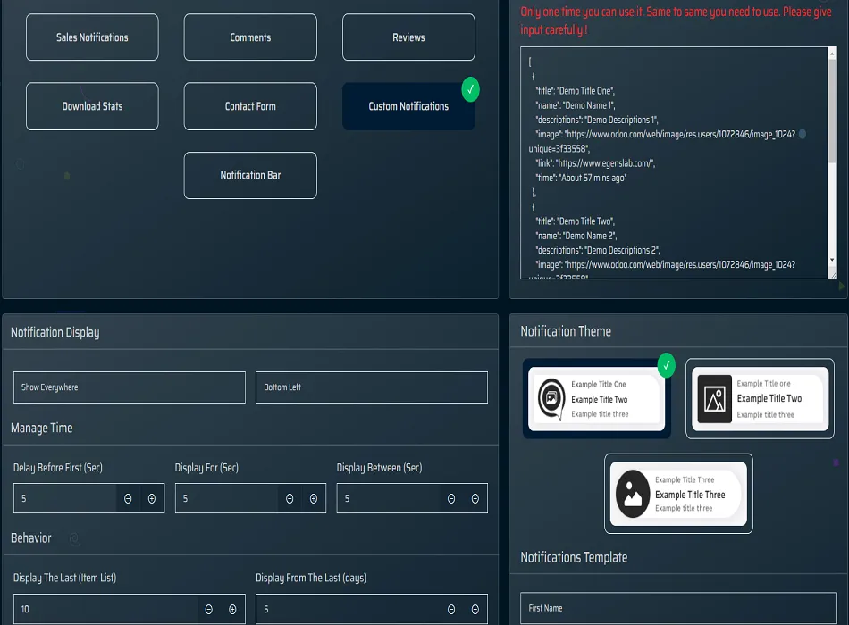The height and width of the screenshot is (625, 849).
Task: Click the Notification Theme heading
Action: point(566,331)
